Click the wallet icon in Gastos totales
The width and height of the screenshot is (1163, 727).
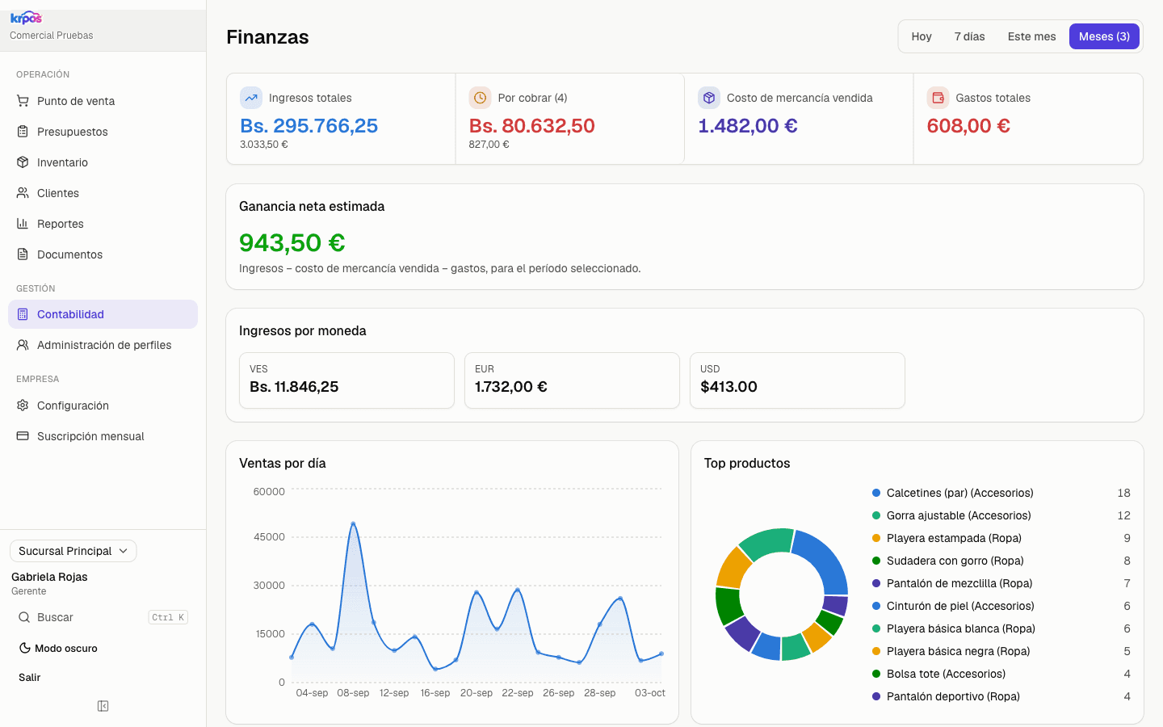click(x=938, y=98)
